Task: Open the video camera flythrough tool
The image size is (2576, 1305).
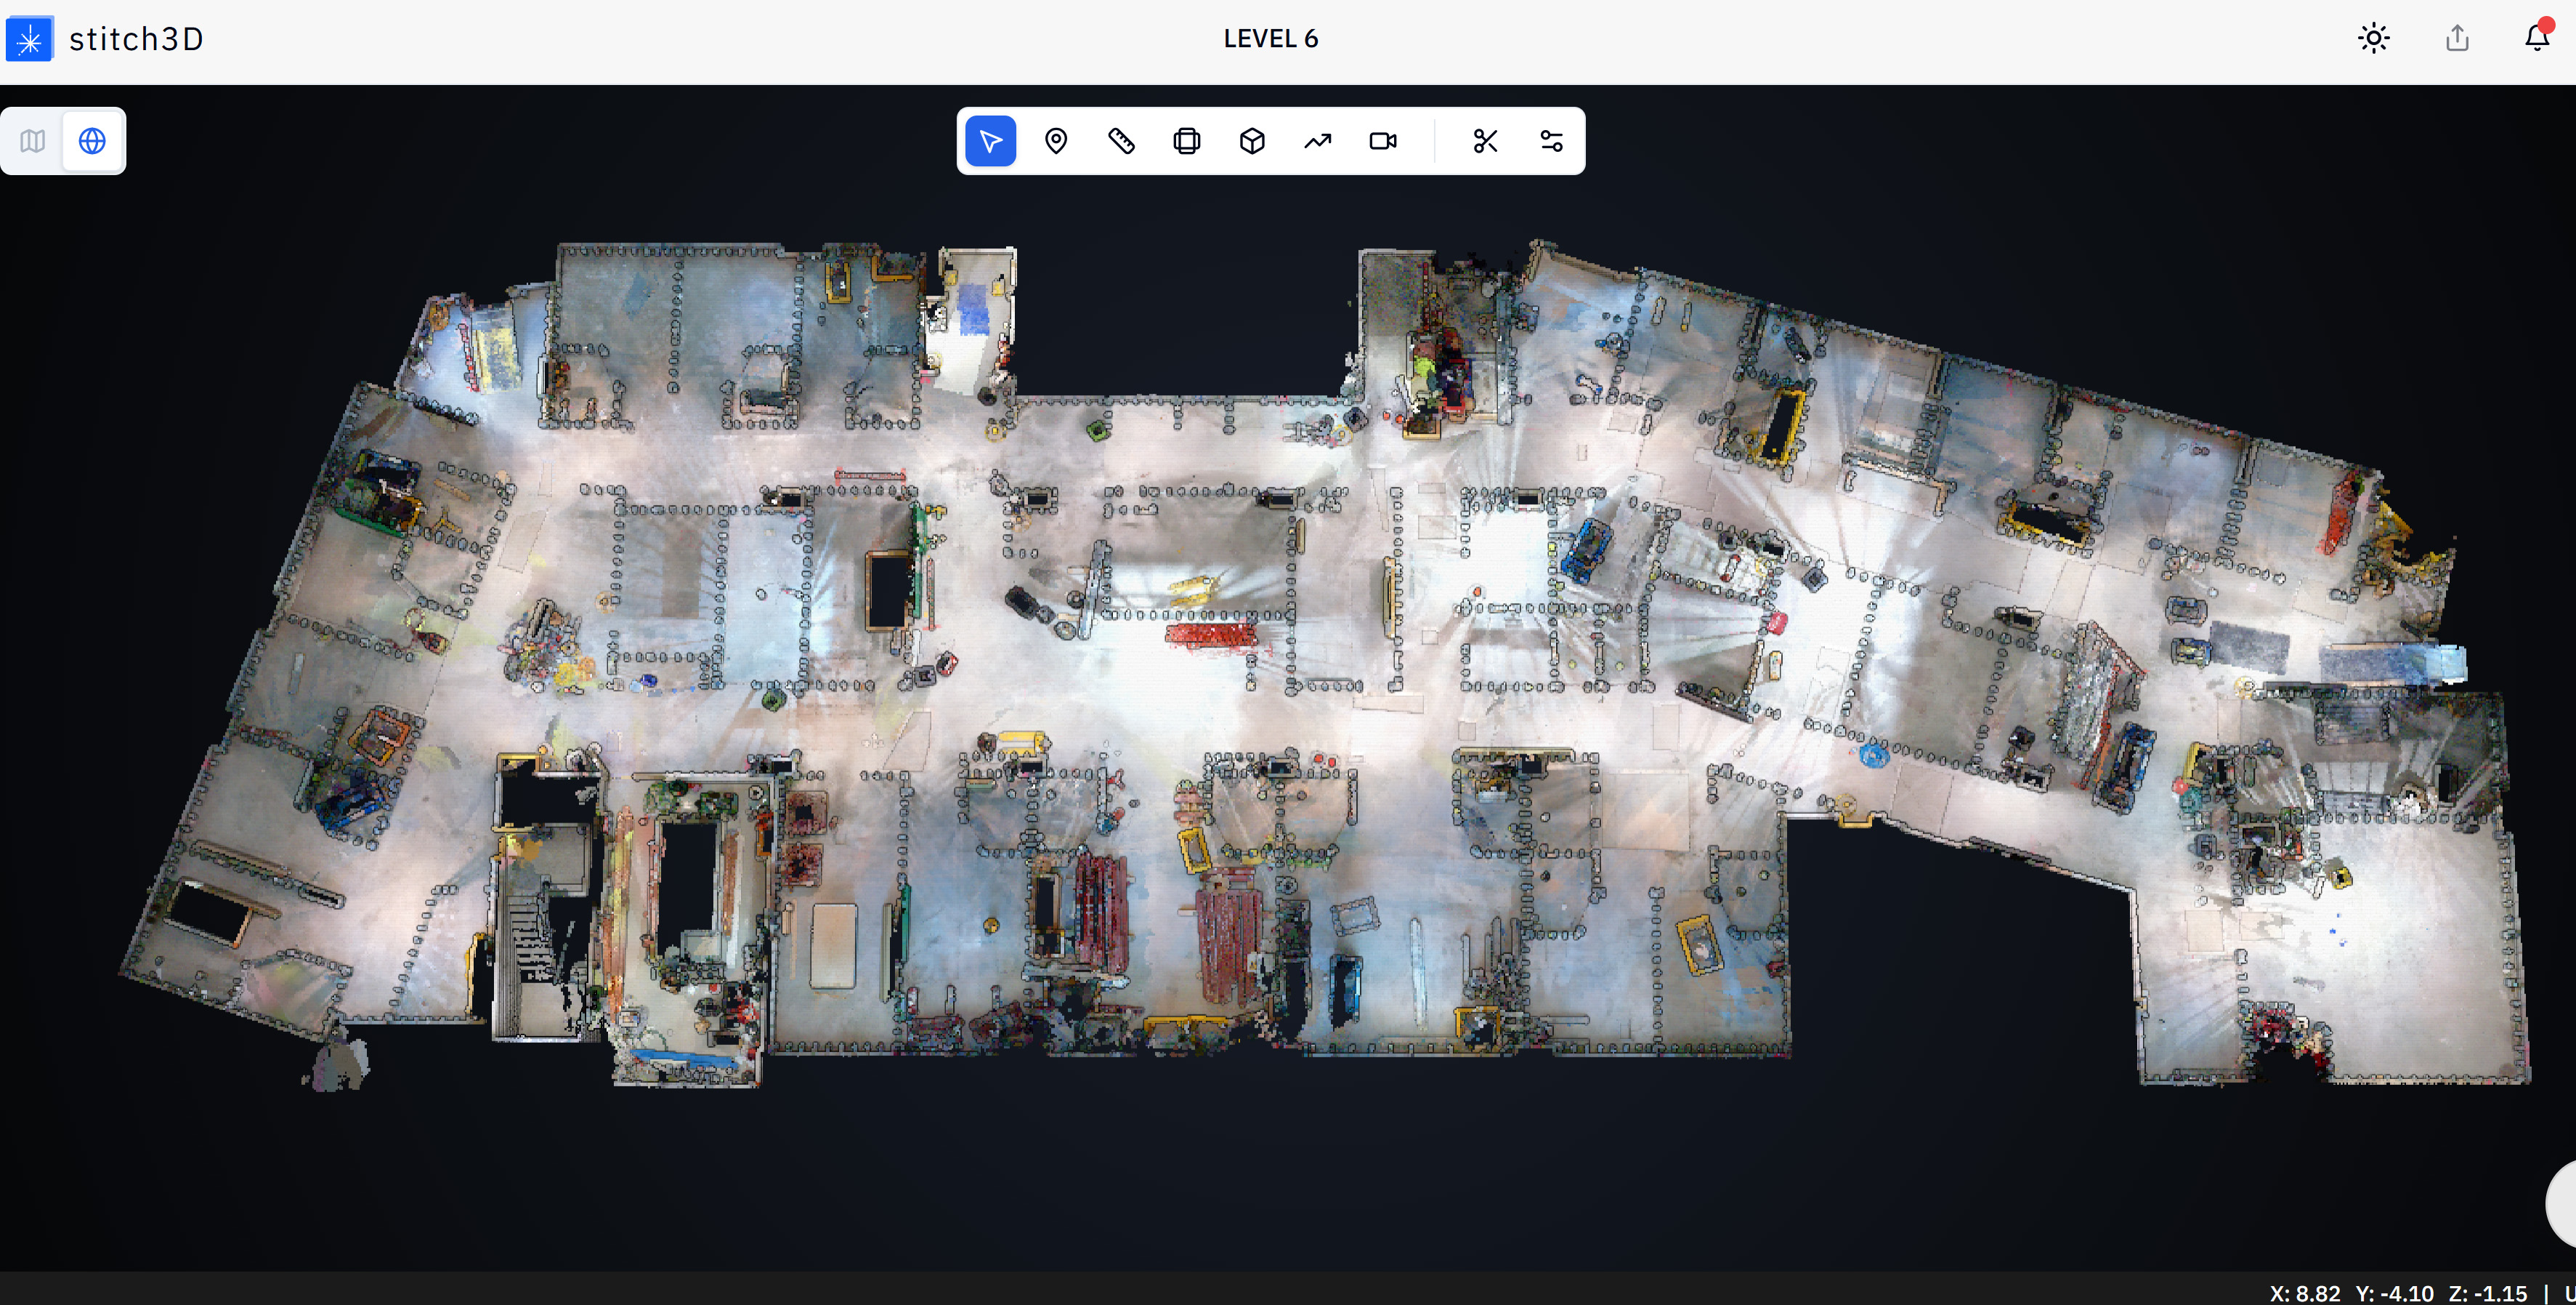Action: pos(1383,141)
